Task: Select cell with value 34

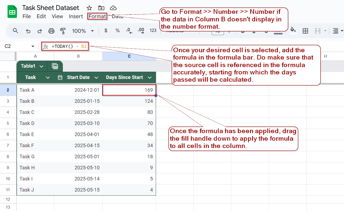Action: (x=129, y=146)
